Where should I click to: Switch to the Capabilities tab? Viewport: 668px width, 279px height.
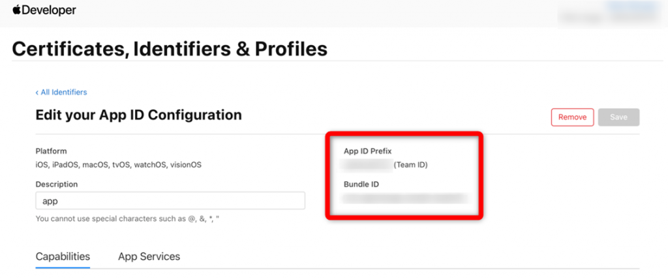(x=63, y=257)
